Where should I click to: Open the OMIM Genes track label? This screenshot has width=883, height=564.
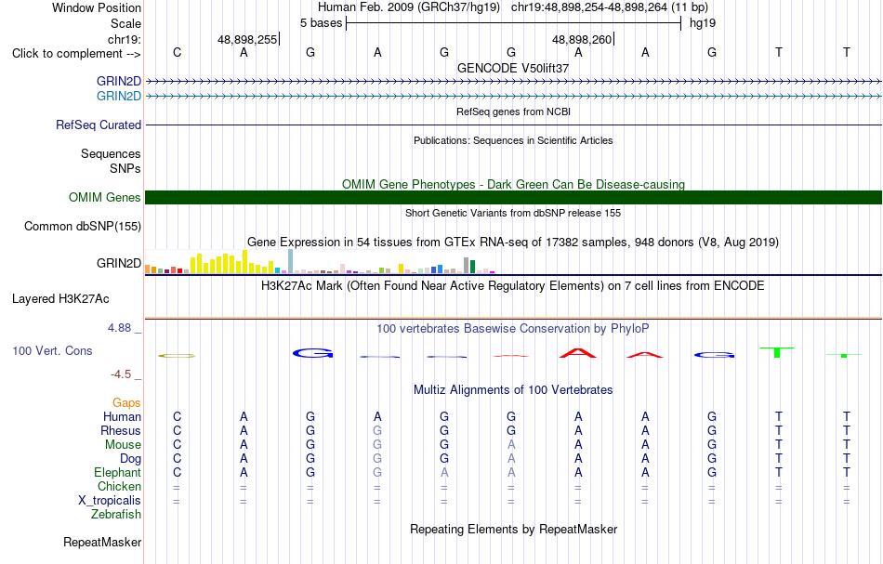(104, 198)
